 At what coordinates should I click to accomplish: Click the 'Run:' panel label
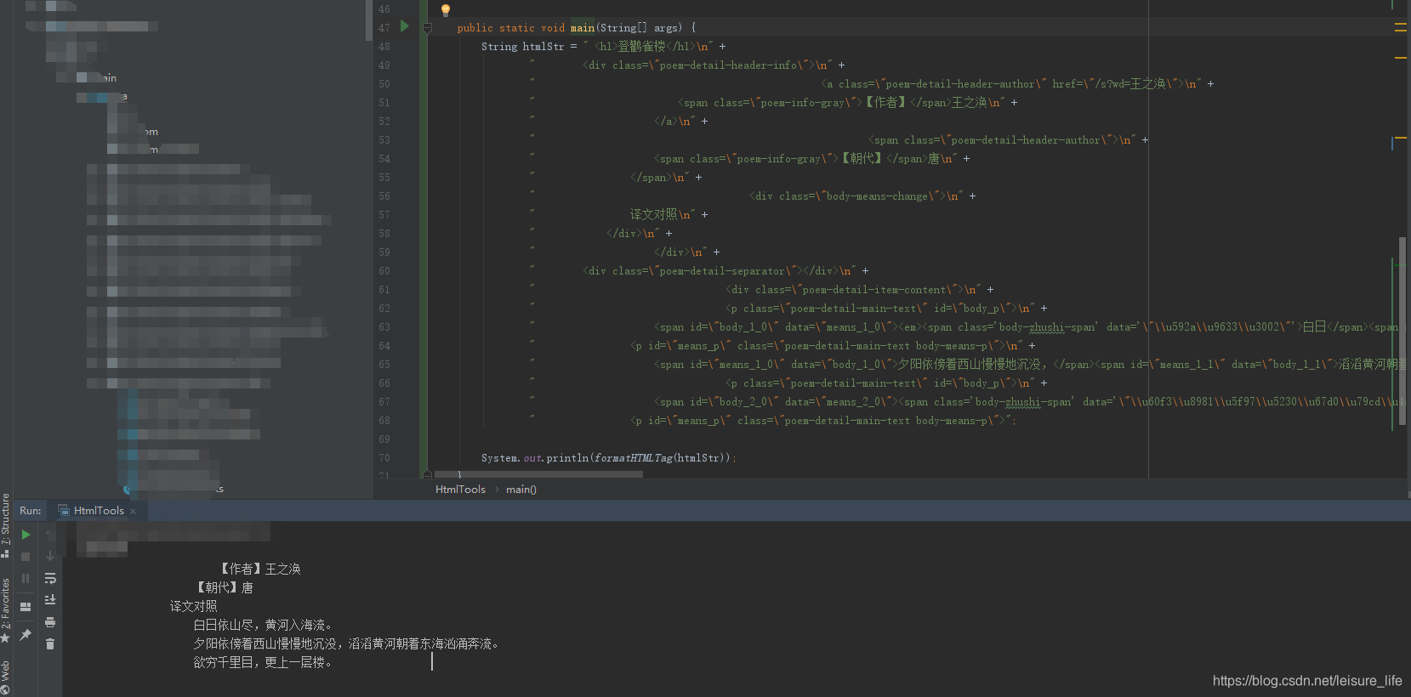(x=31, y=511)
